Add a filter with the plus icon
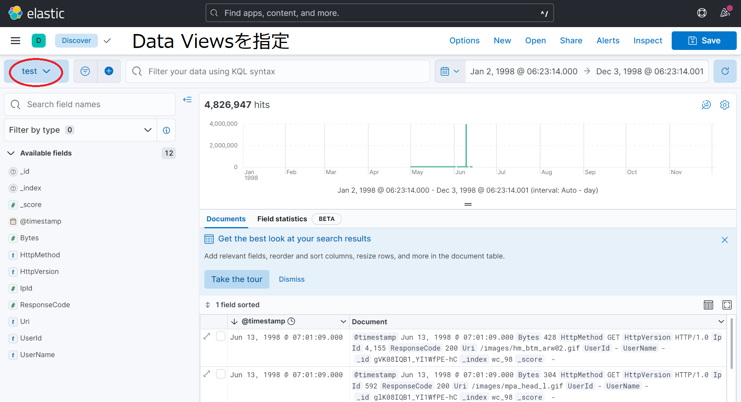This screenshot has height=402, width=741. [109, 71]
